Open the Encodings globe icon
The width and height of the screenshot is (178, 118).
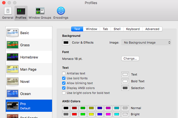61,11
